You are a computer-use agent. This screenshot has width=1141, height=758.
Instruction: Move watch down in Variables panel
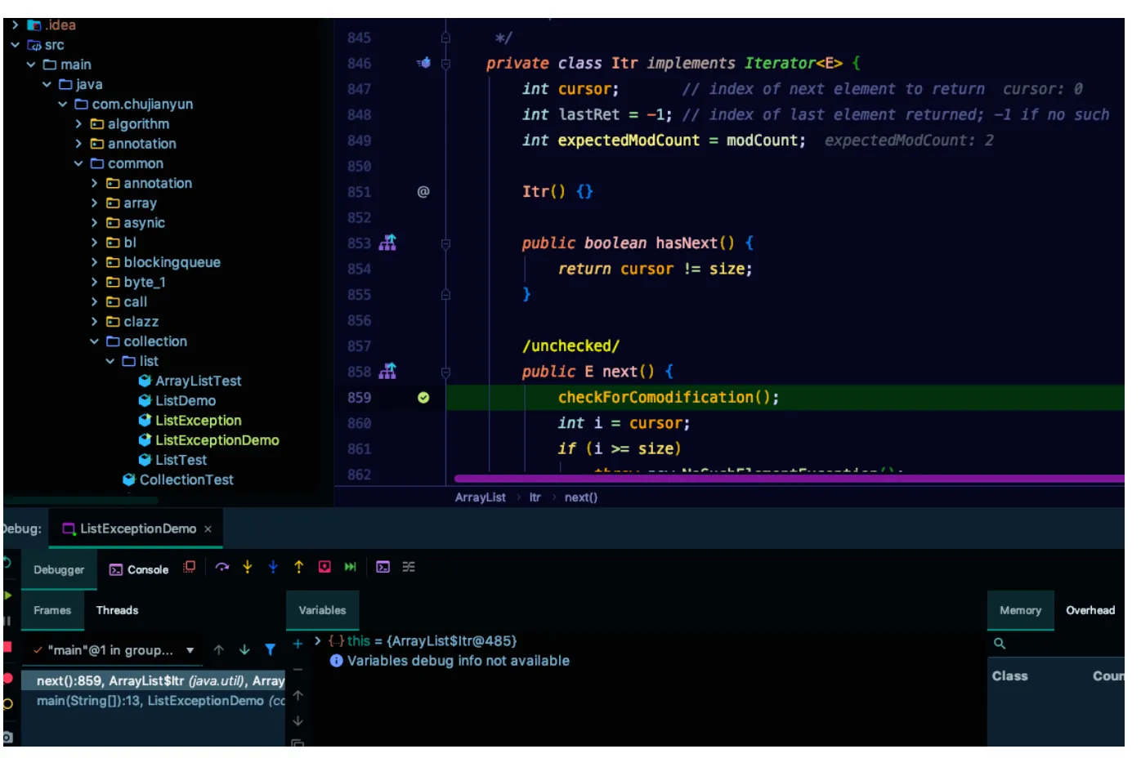[298, 720]
